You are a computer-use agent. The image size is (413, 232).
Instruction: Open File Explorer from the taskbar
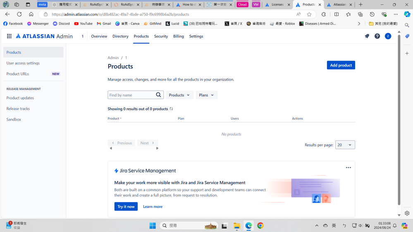(x=236, y=226)
